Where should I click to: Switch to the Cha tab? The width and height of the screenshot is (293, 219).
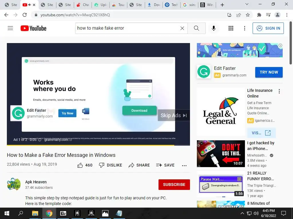click(83, 5)
